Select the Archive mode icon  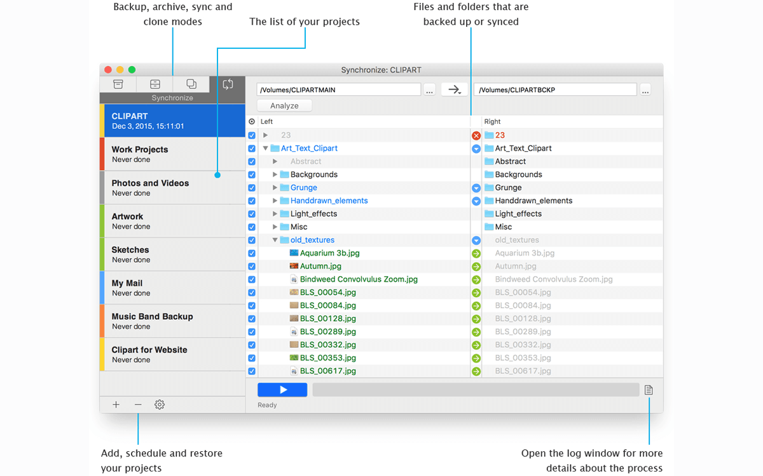155,84
